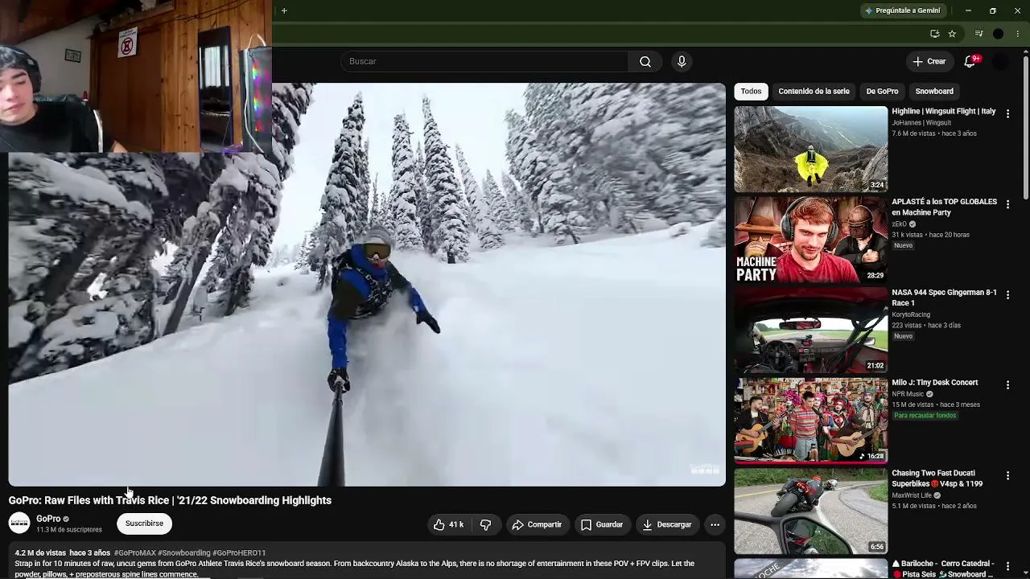Viewport: 1030px width, 579px height.
Task: Install the app via the address bar icon
Action: click(x=934, y=34)
